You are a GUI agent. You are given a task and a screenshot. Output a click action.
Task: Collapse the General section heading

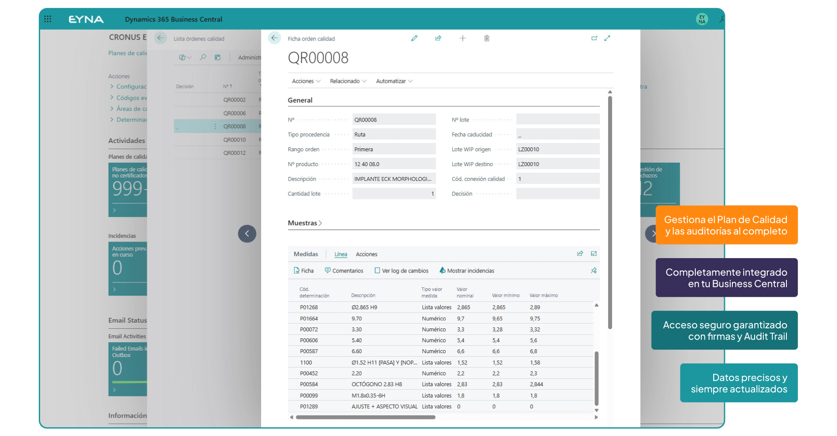[x=300, y=100]
